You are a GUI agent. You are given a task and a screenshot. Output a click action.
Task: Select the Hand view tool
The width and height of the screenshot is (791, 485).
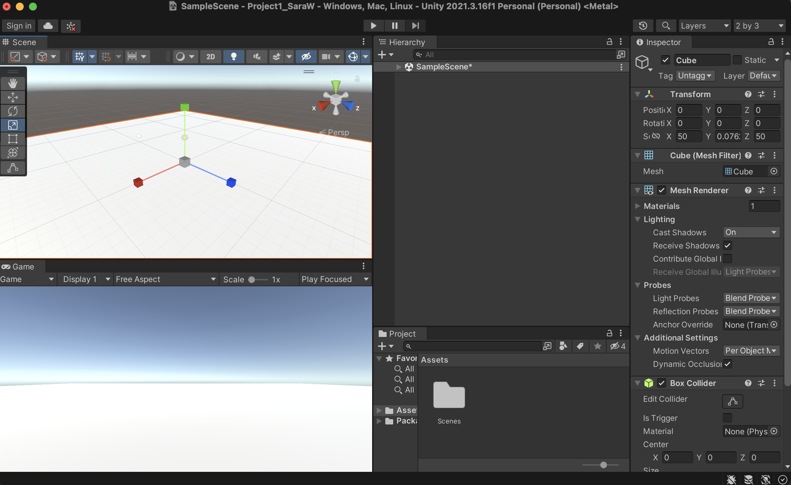click(x=13, y=84)
